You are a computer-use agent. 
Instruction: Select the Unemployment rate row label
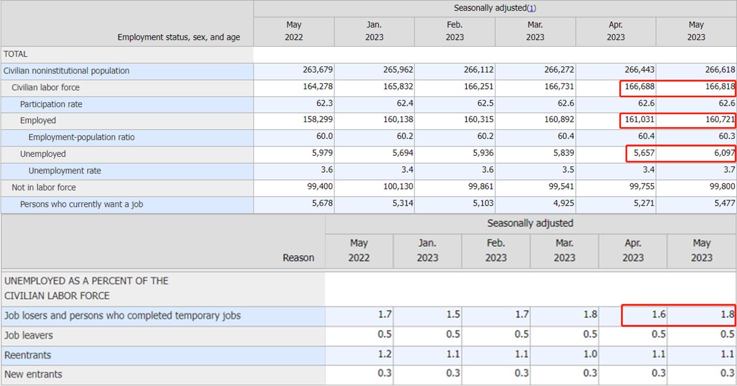tap(64, 171)
